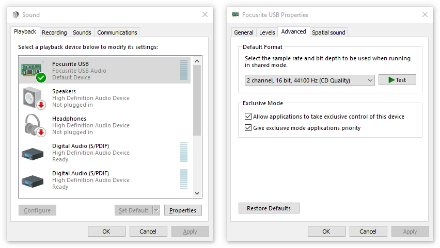Open the Default Format sample rate dropdown
The width and height of the screenshot is (440, 248).
[309, 80]
